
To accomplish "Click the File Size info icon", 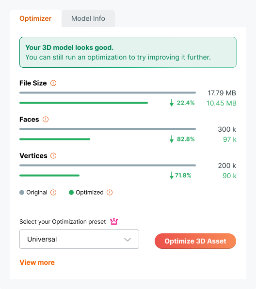I will [53, 83].
